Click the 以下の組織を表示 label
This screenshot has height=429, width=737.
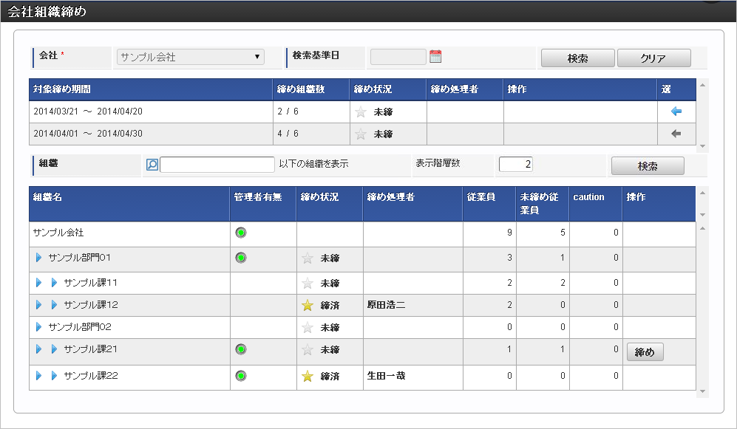point(313,164)
